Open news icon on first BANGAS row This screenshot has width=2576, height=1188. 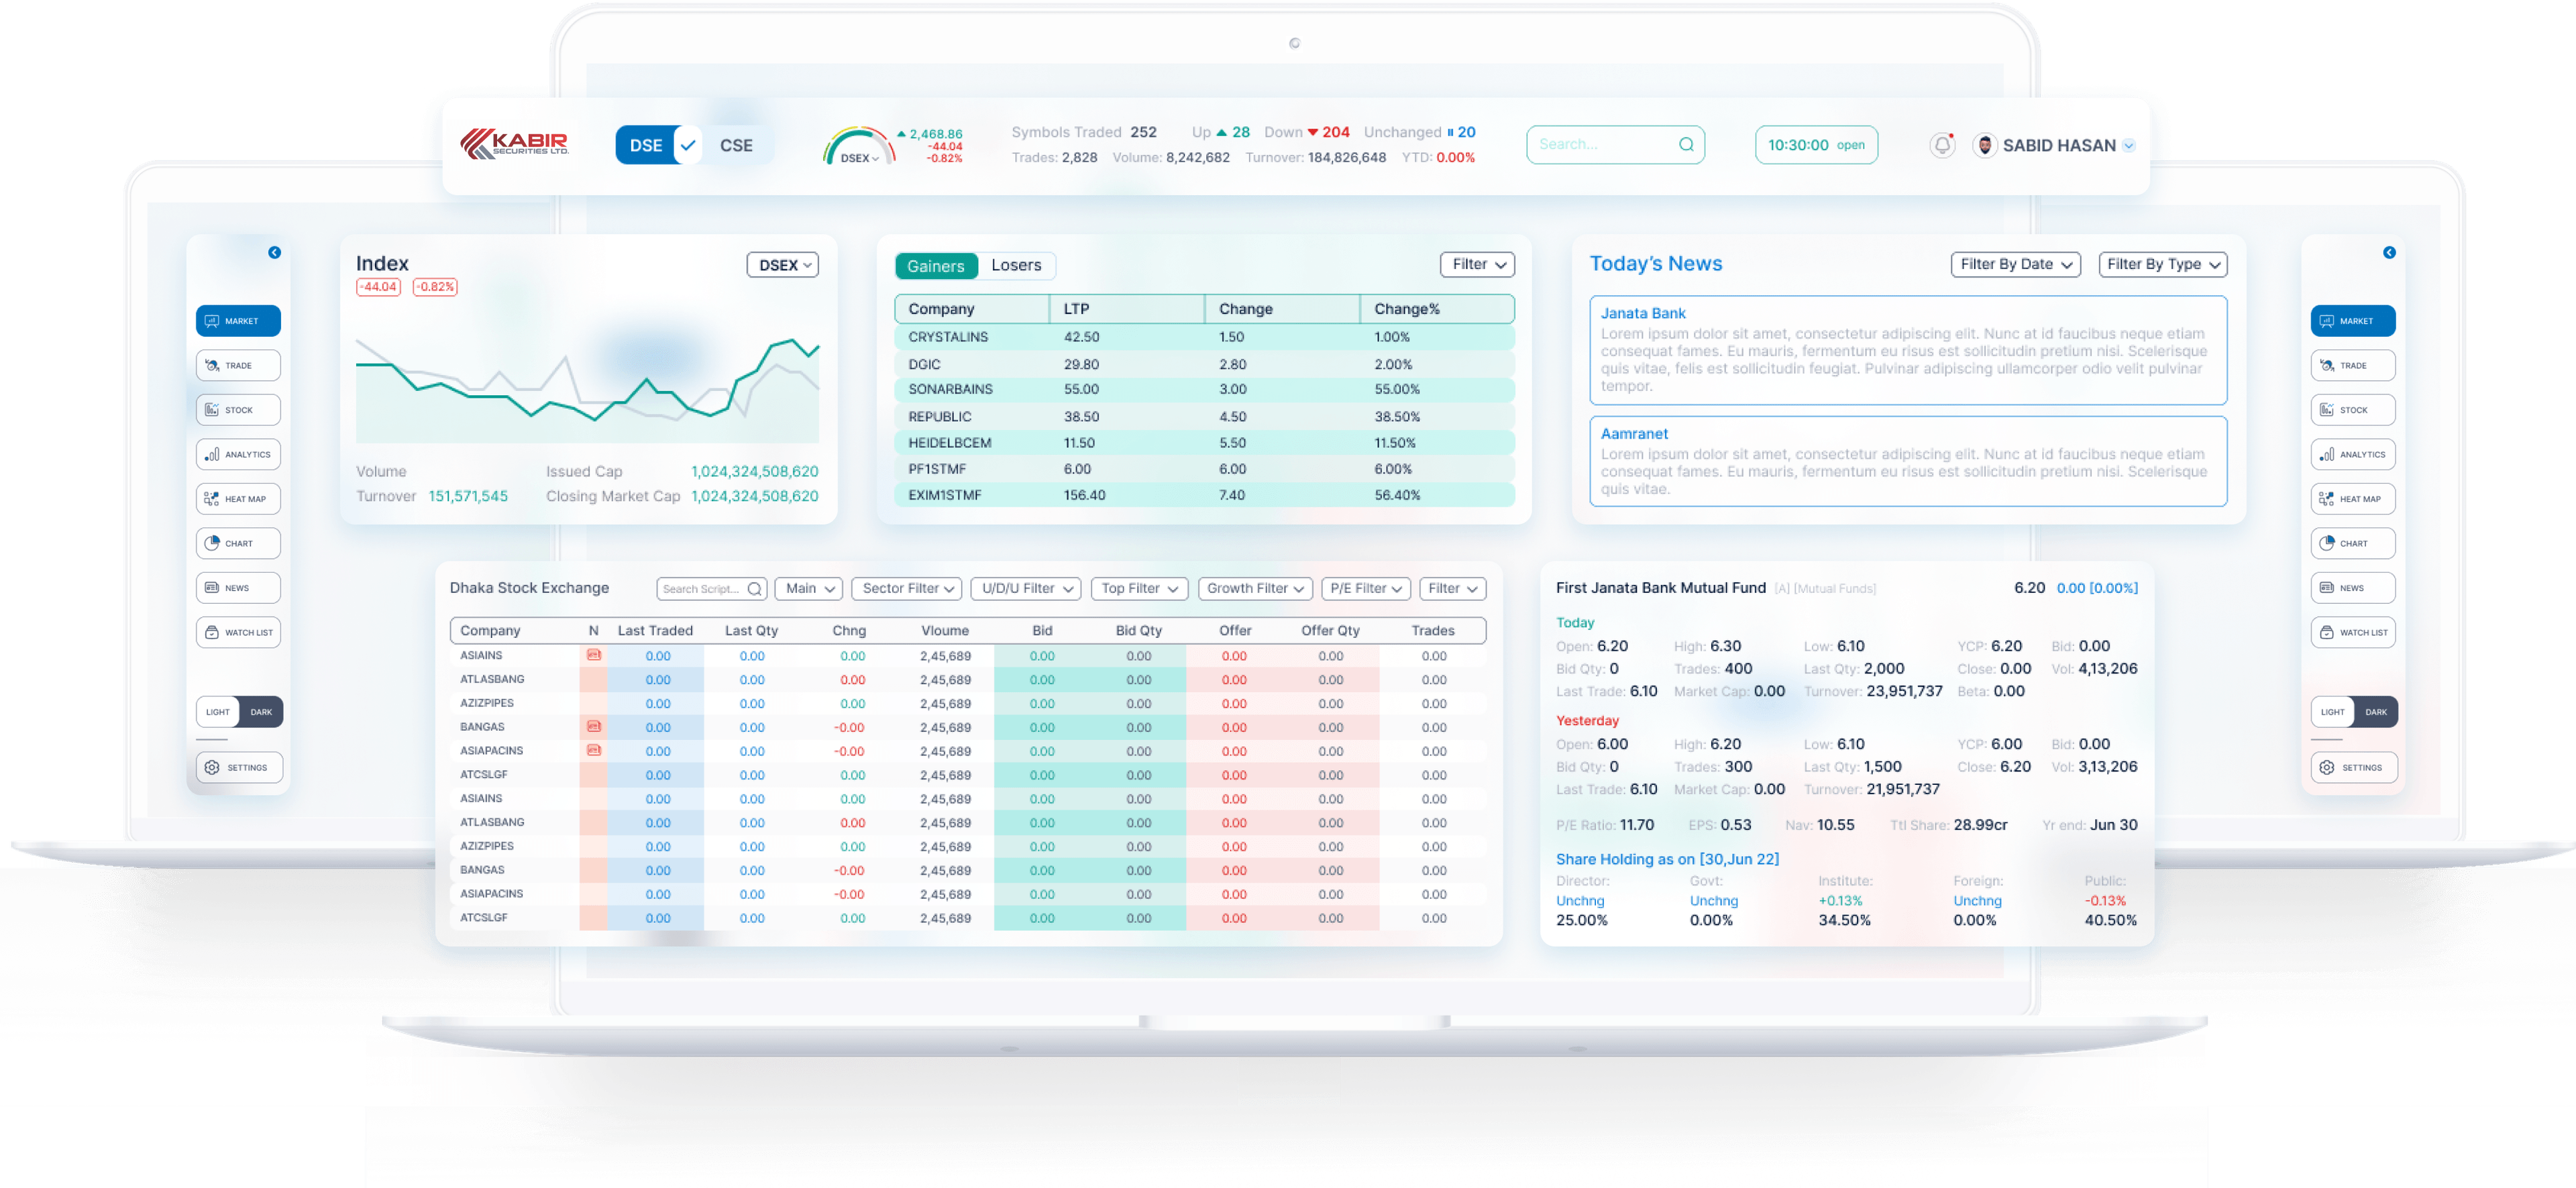click(x=594, y=727)
